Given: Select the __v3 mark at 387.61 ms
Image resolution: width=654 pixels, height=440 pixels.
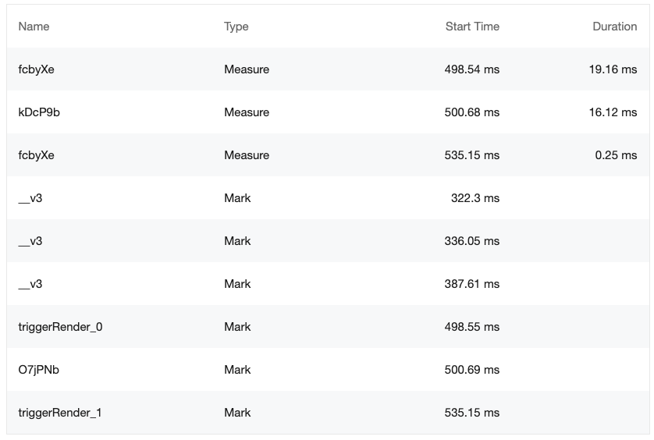Looking at the screenshot, I should [328, 284].
